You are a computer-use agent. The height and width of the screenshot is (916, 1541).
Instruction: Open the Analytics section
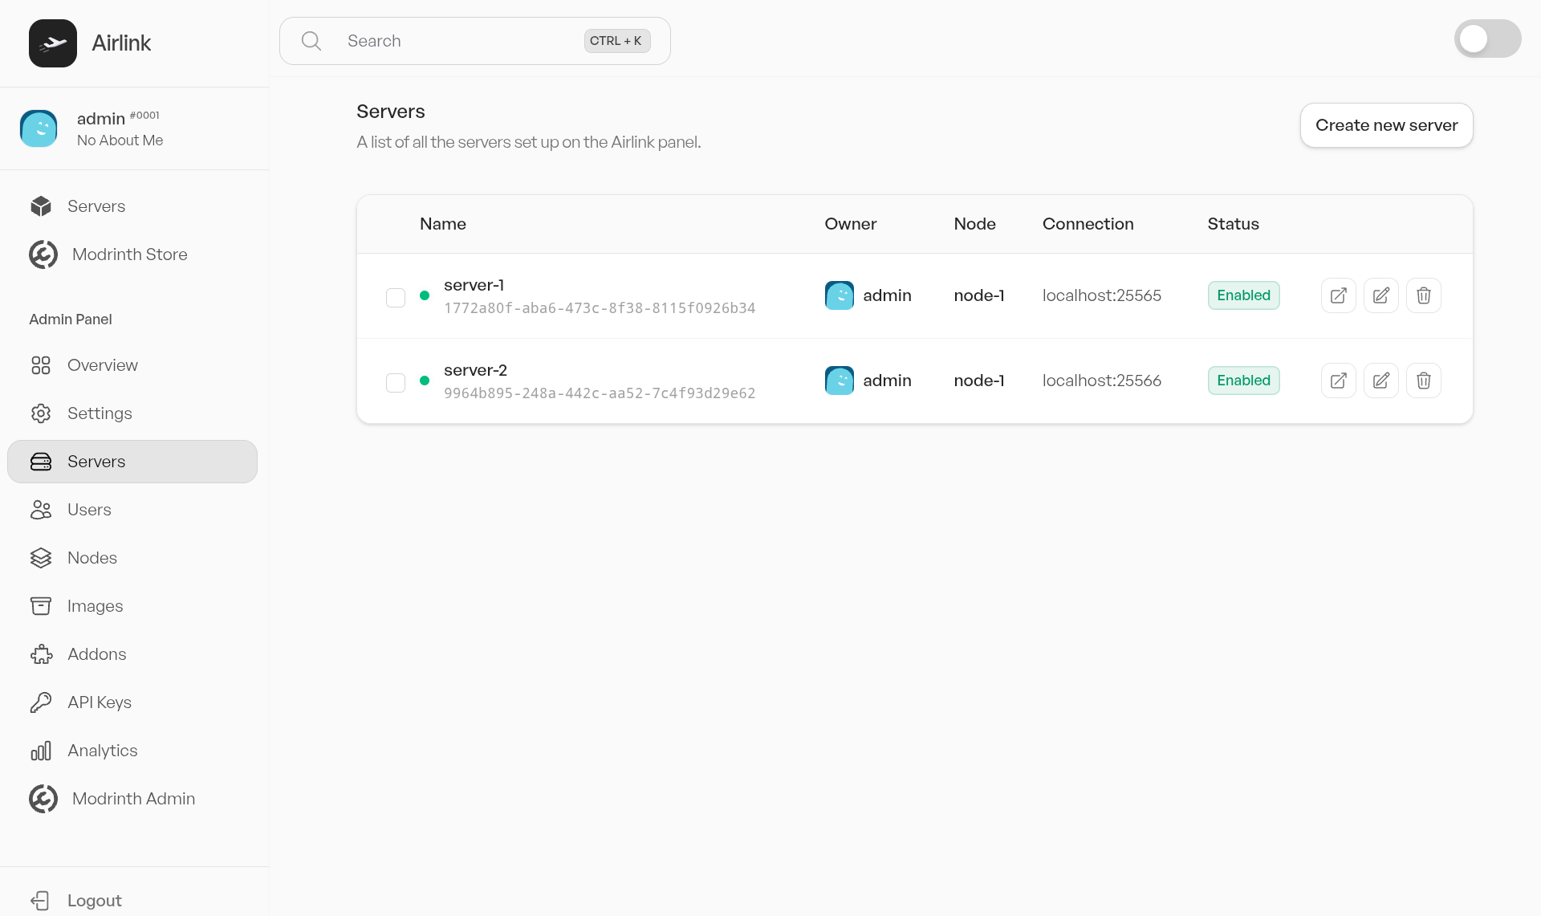tap(102, 751)
